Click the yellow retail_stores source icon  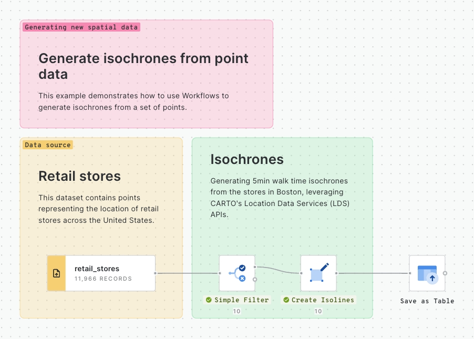56,273
